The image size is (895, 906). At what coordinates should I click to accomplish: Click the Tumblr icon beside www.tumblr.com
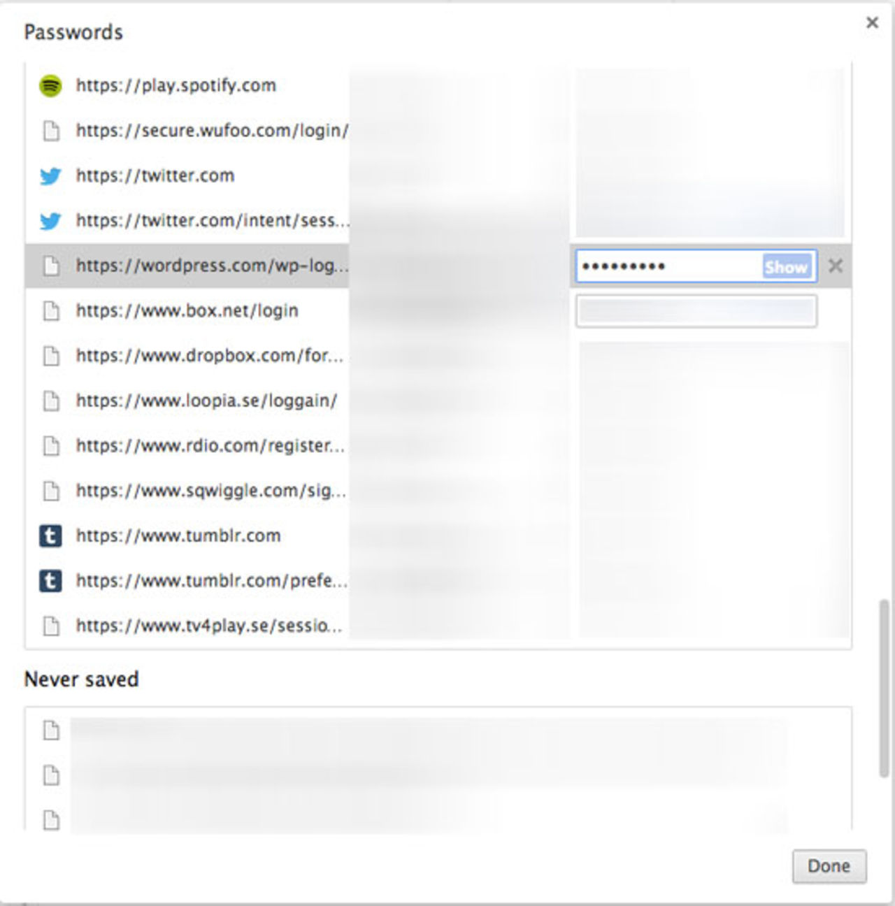pyautogui.click(x=50, y=536)
